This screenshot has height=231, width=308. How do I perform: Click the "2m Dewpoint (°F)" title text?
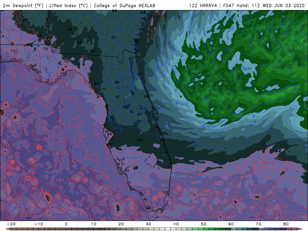click(23, 6)
